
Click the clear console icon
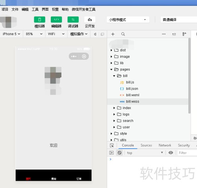point(119,153)
